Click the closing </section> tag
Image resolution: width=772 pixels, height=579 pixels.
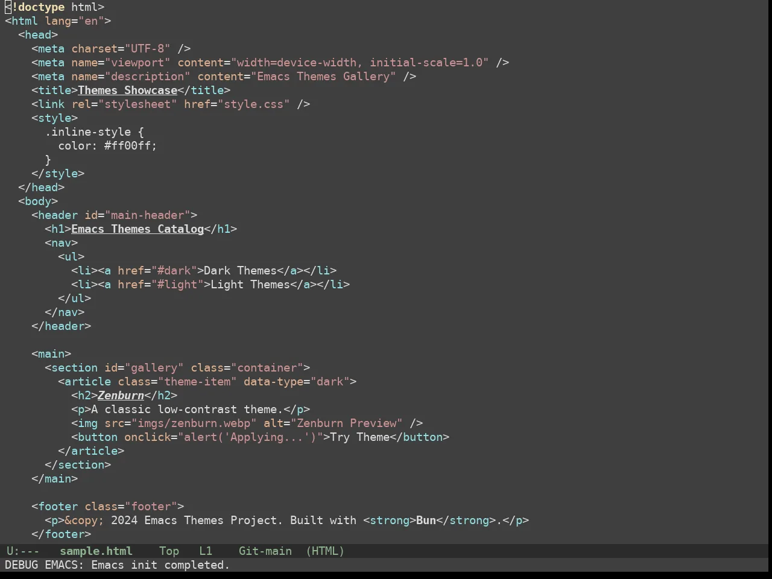click(x=78, y=465)
